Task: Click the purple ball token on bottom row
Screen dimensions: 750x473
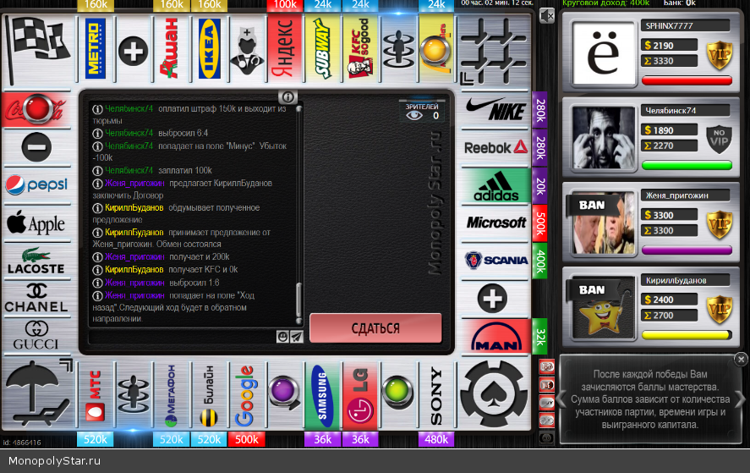Action: coord(284,393)
